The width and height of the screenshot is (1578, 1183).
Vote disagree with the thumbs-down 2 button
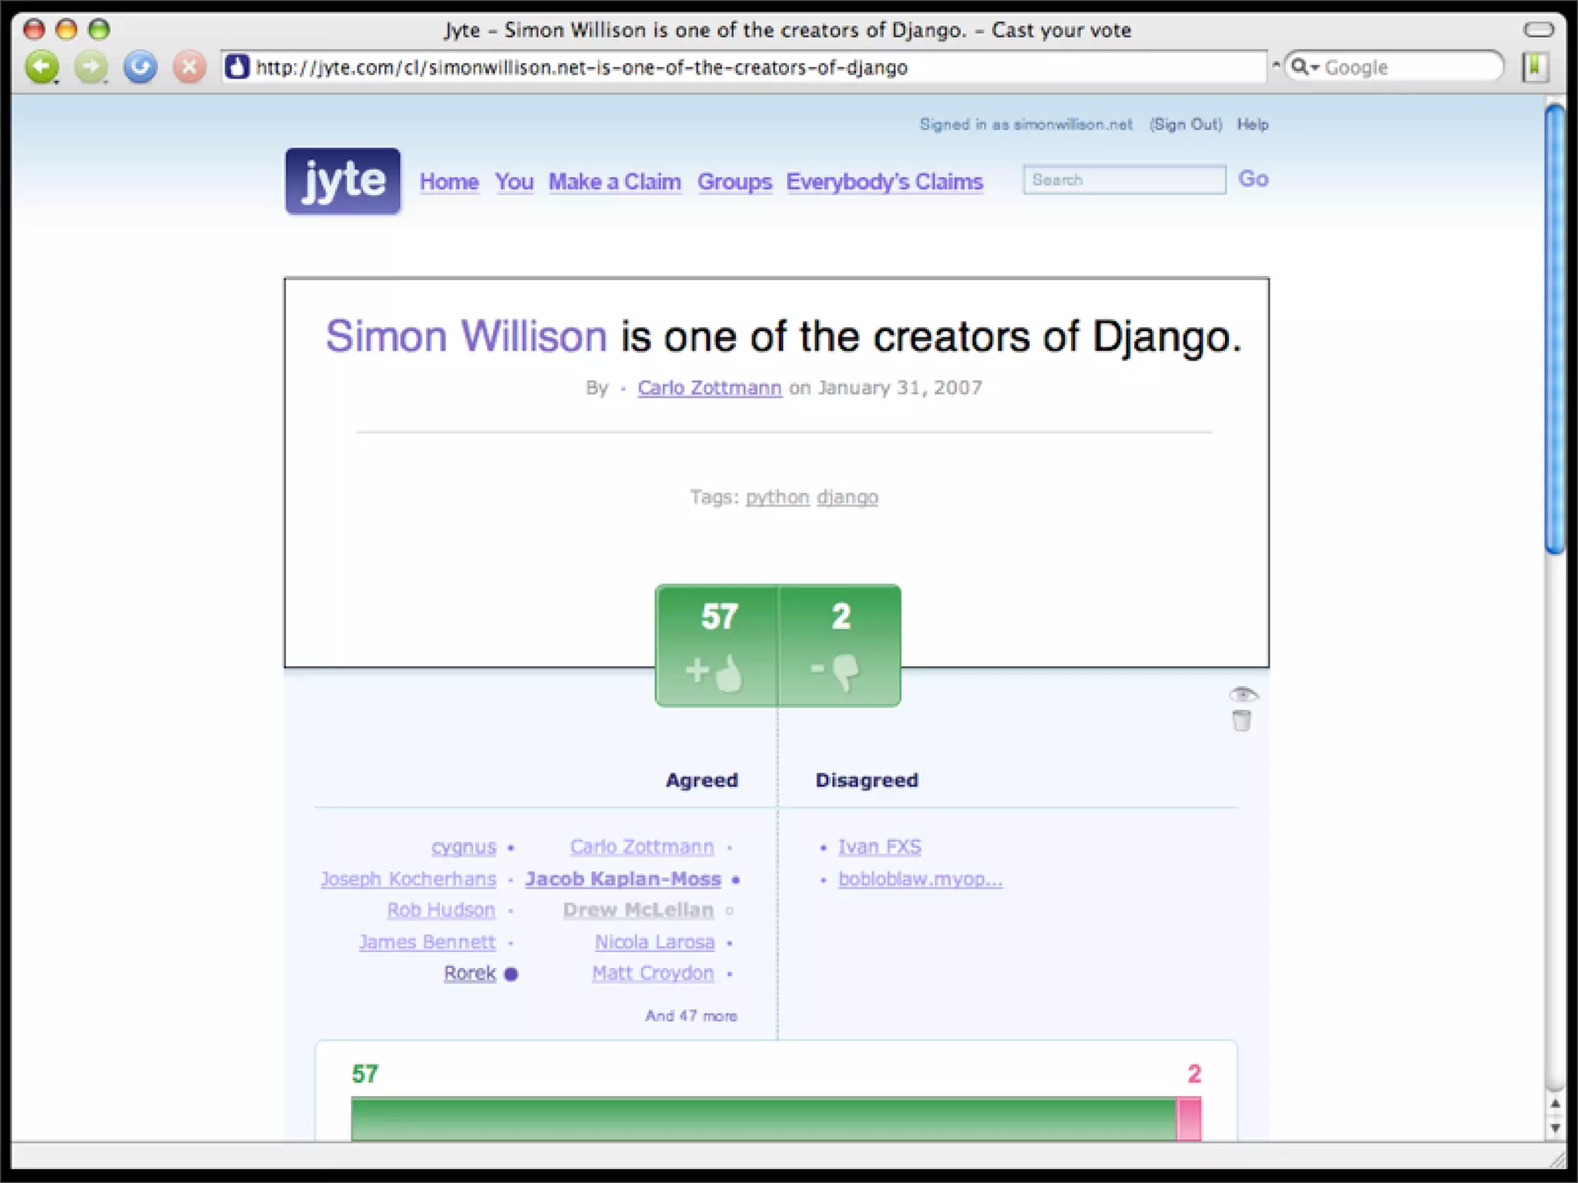coord(840,645)
